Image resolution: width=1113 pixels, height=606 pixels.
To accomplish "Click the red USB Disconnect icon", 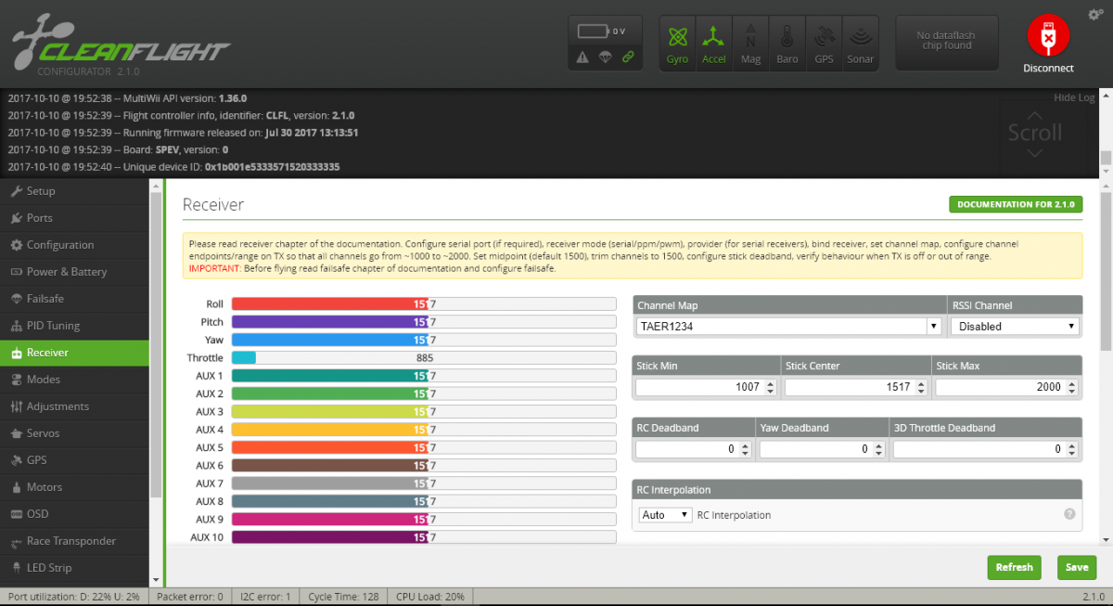I will [1048, 37].
